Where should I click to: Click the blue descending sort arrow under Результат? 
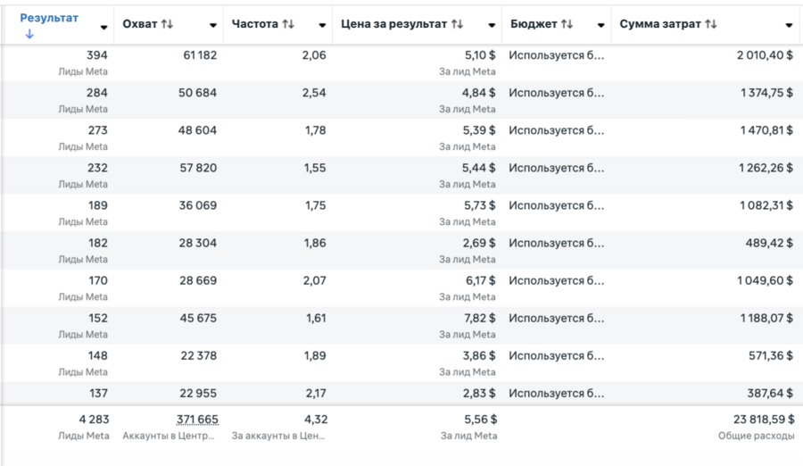tap(29, 34)
